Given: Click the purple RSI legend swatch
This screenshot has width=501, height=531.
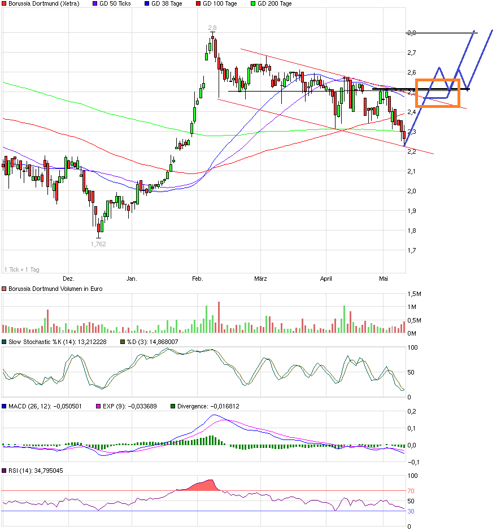Looking at the screenshot, I should (4, 471).
